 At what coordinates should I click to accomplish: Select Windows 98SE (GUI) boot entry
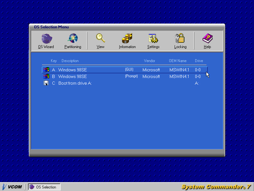(72, 70)
